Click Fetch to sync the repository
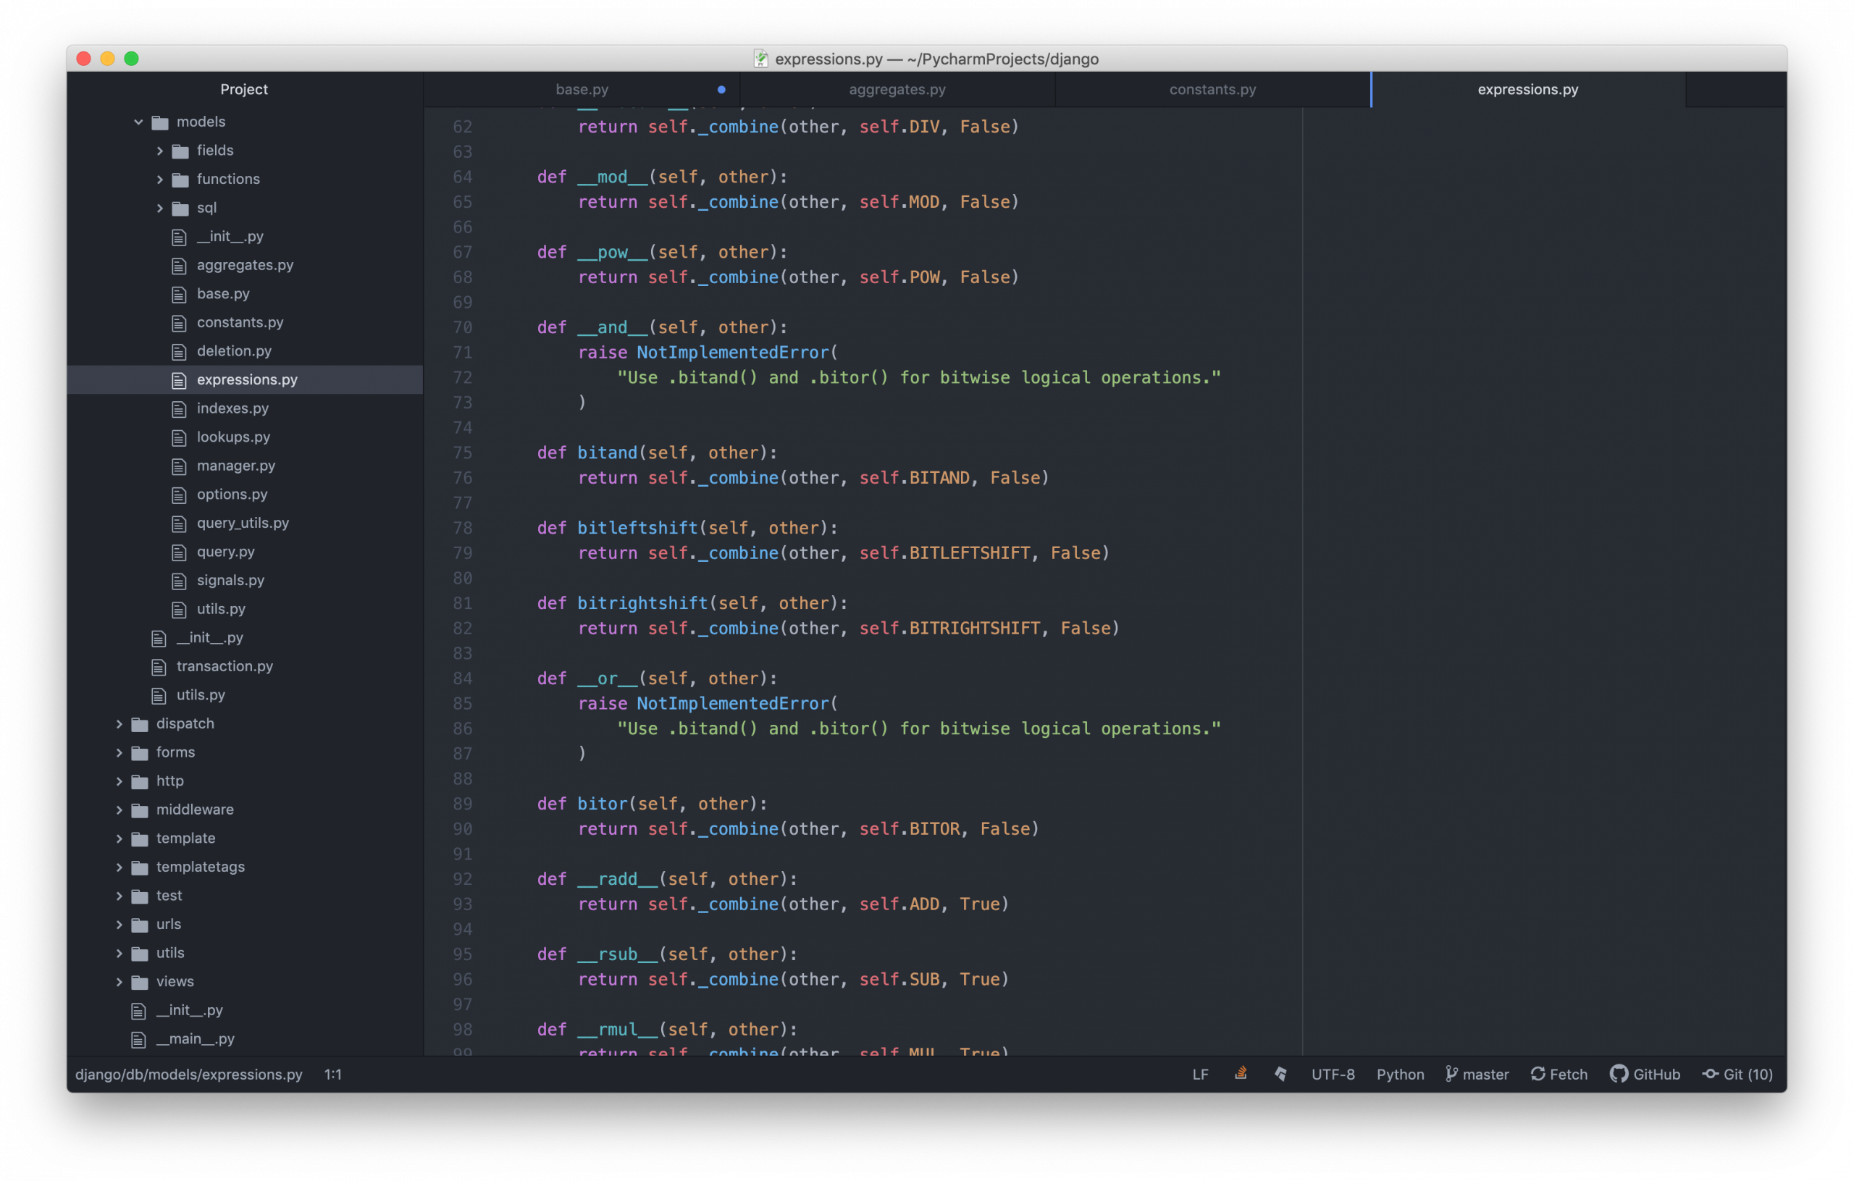The image size is (1854, 1181). pos(1559,1074)
